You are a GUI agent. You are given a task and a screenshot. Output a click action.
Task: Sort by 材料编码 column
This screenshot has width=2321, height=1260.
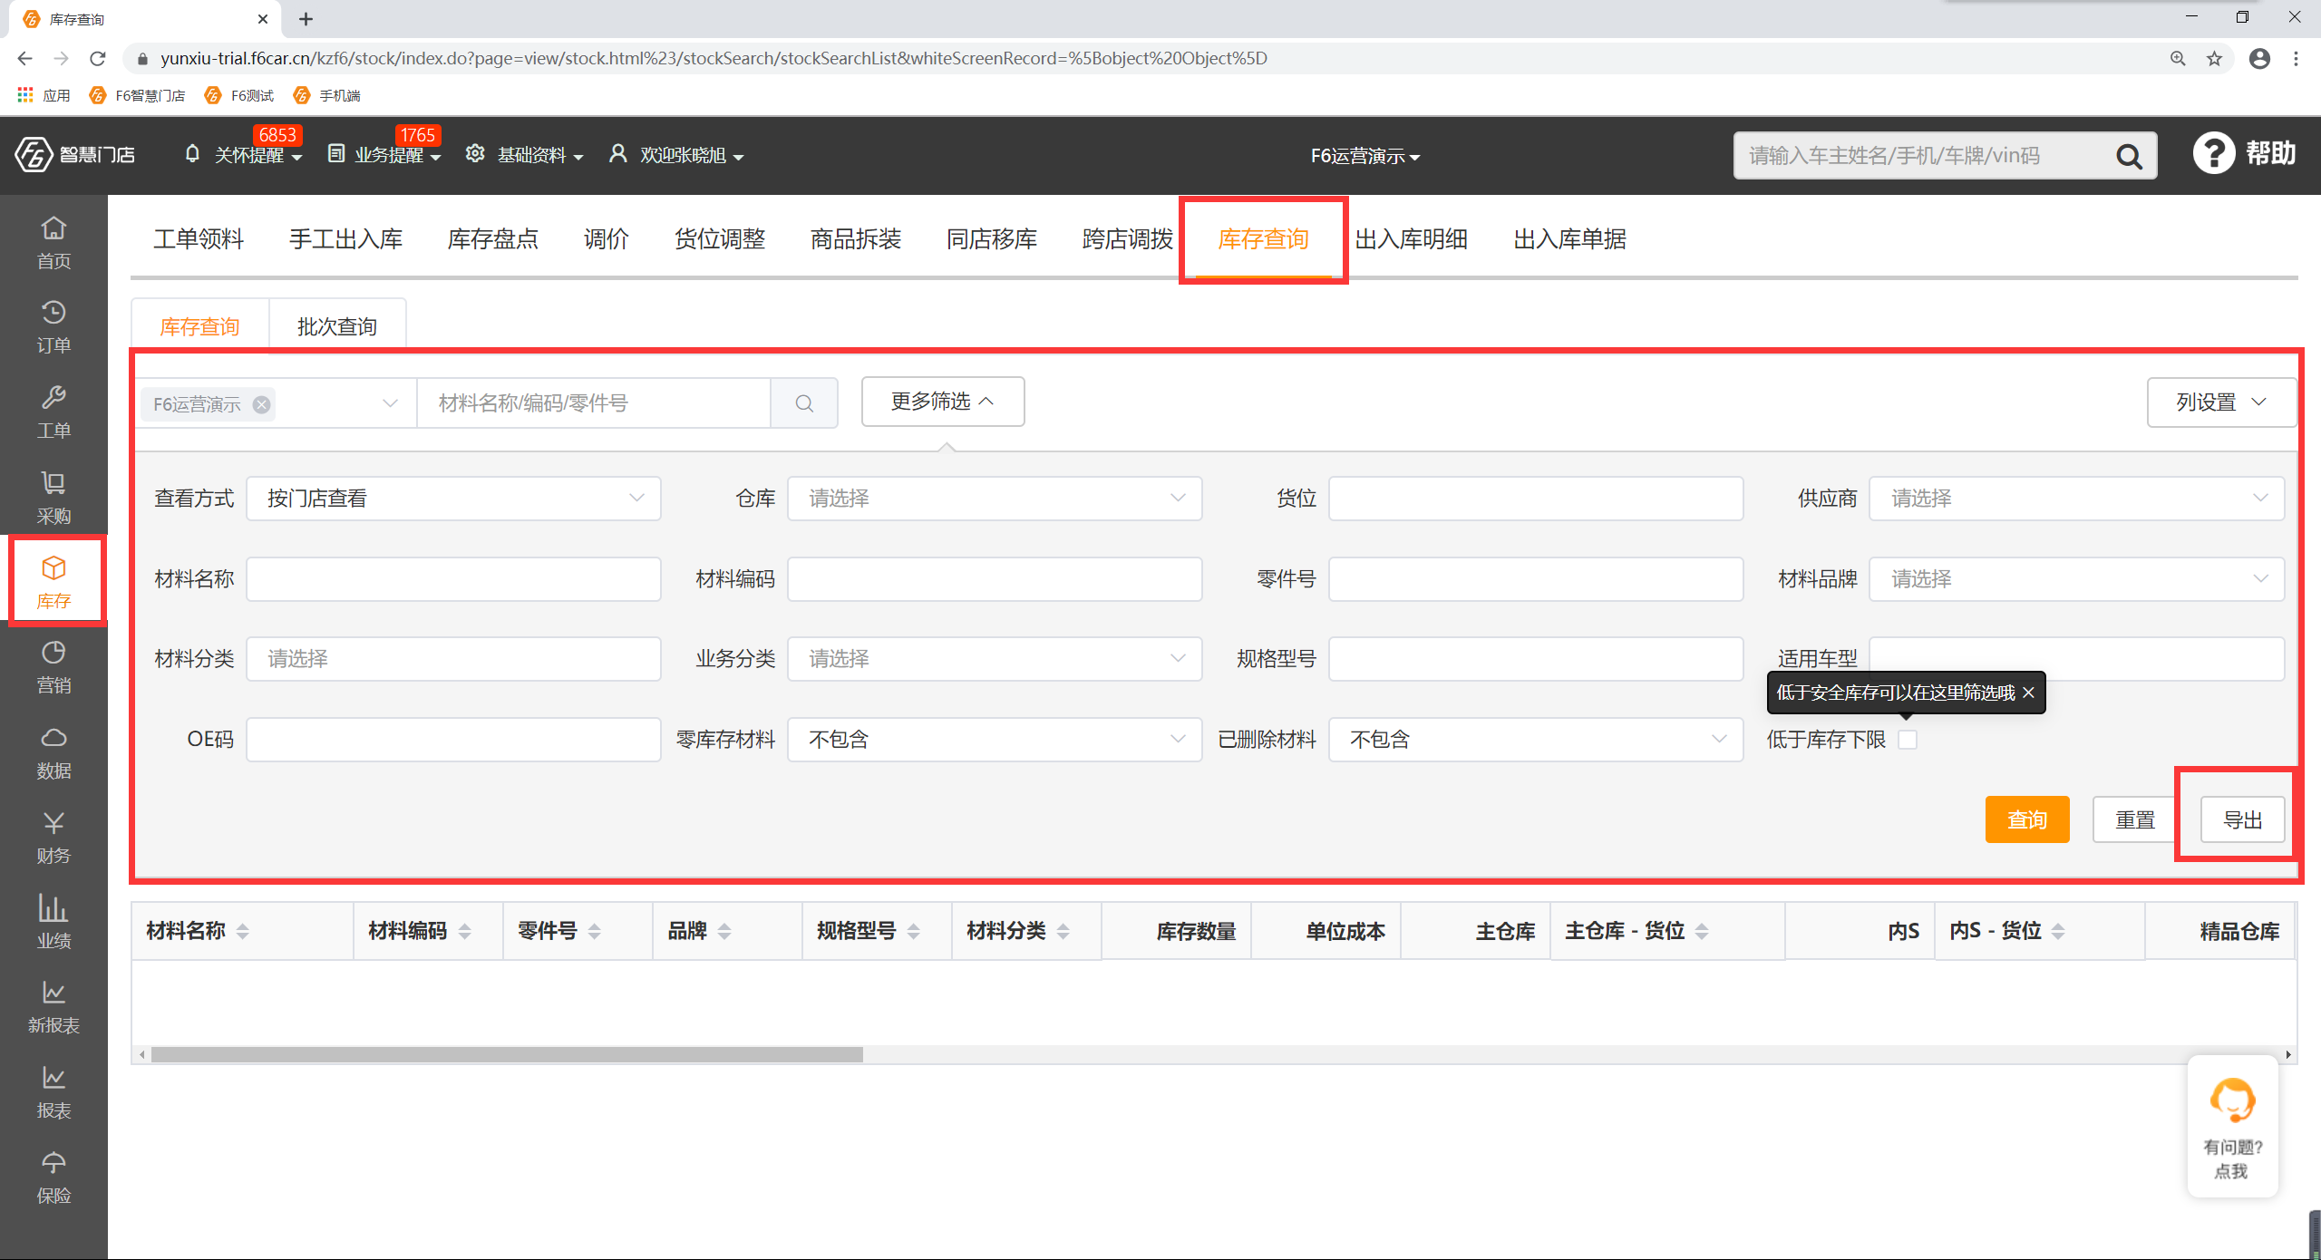click(x=464, y=931)
